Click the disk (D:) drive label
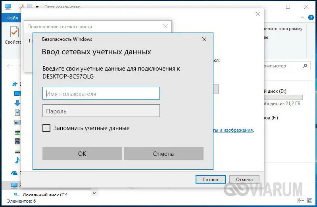 (x=275, y=91)
